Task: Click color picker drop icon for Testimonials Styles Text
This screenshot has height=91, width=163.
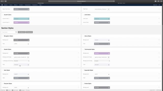Action: [109, 65]
